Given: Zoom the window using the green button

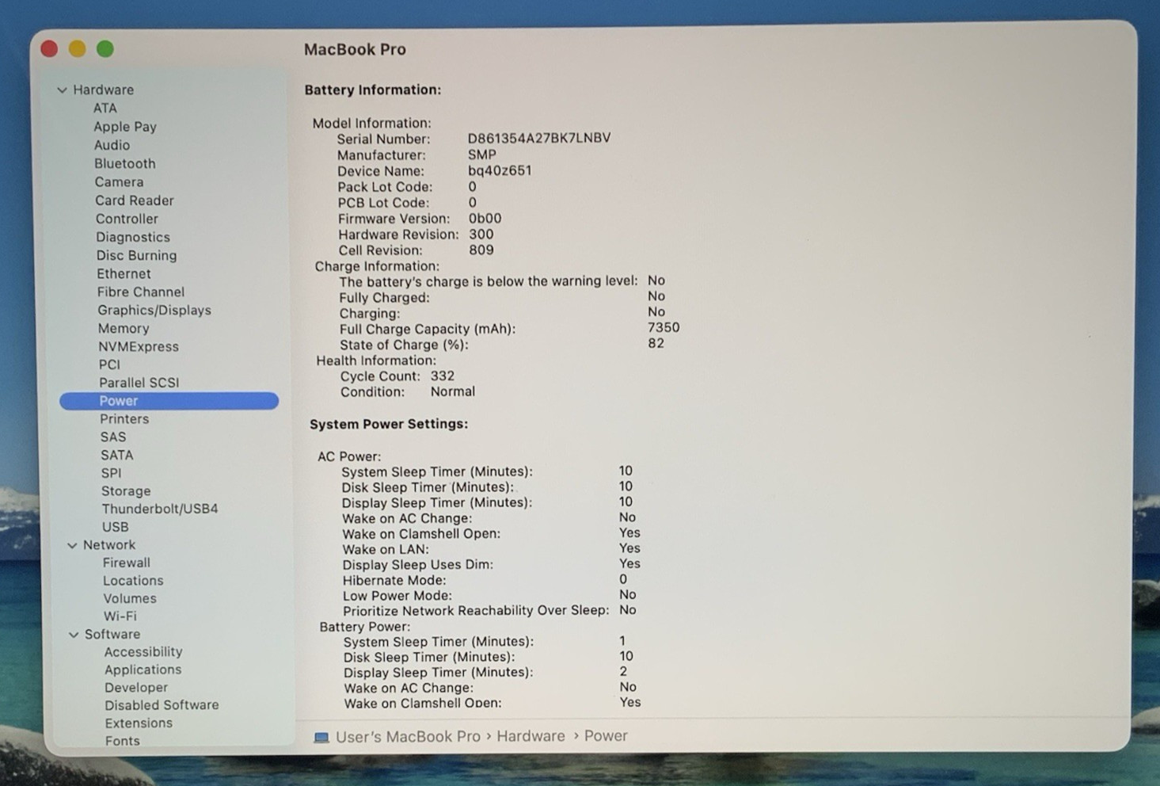Looking at the screenshot, I should coord(105,49).
